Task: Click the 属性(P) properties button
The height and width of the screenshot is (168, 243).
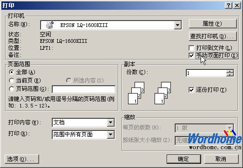Action: point(213,24)
